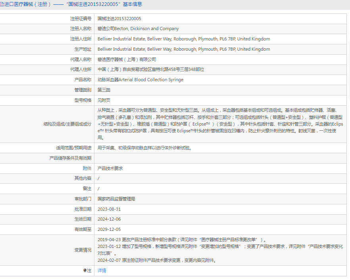Click the 生效日期 label
The width and height of the screenshot is (350, 280).
[x=83, y=219]
